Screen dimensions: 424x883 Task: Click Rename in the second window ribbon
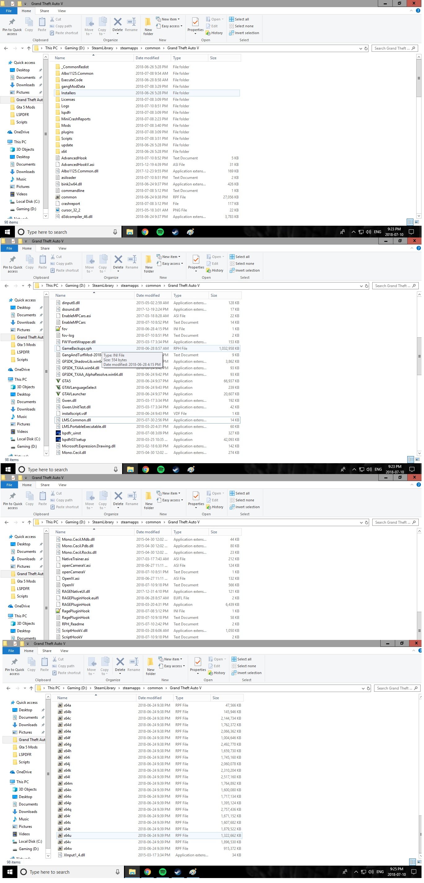[132, 262]
